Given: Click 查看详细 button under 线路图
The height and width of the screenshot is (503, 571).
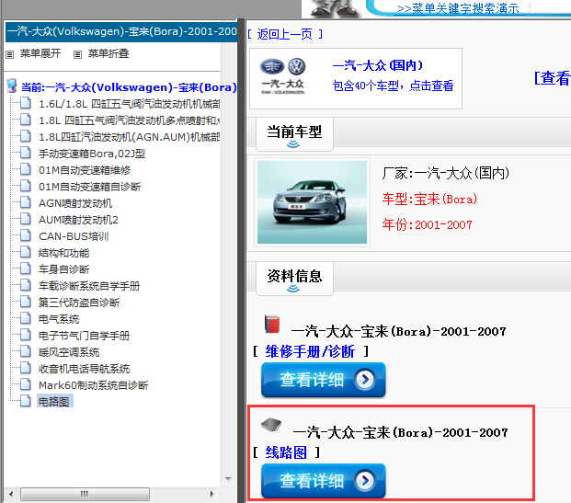Looking at the screenshot, I should click(324, 481).
